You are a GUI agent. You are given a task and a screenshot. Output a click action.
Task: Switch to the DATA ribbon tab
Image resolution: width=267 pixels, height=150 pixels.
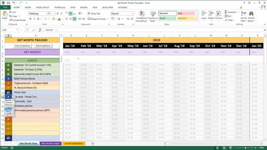pos(73,7)
